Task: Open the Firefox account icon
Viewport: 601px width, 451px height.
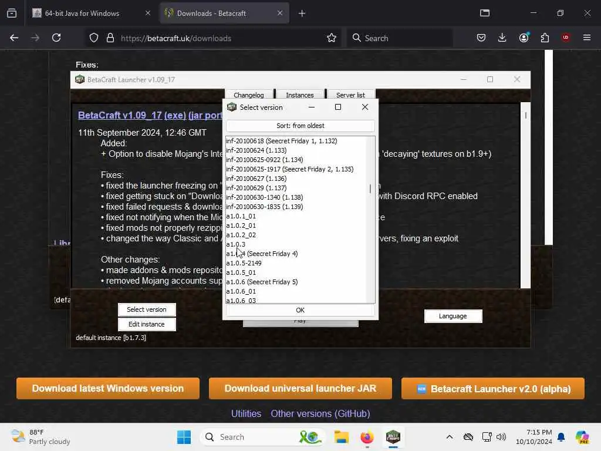Action: (524, 38)
